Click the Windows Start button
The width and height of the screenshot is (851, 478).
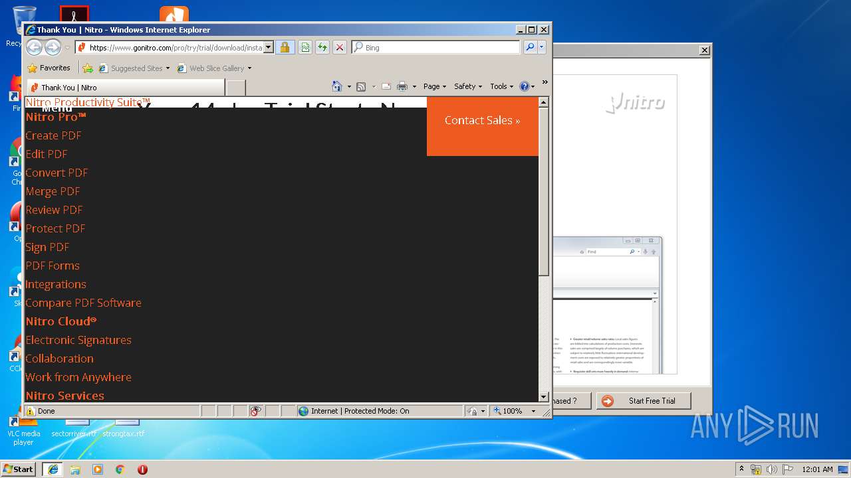18,469
